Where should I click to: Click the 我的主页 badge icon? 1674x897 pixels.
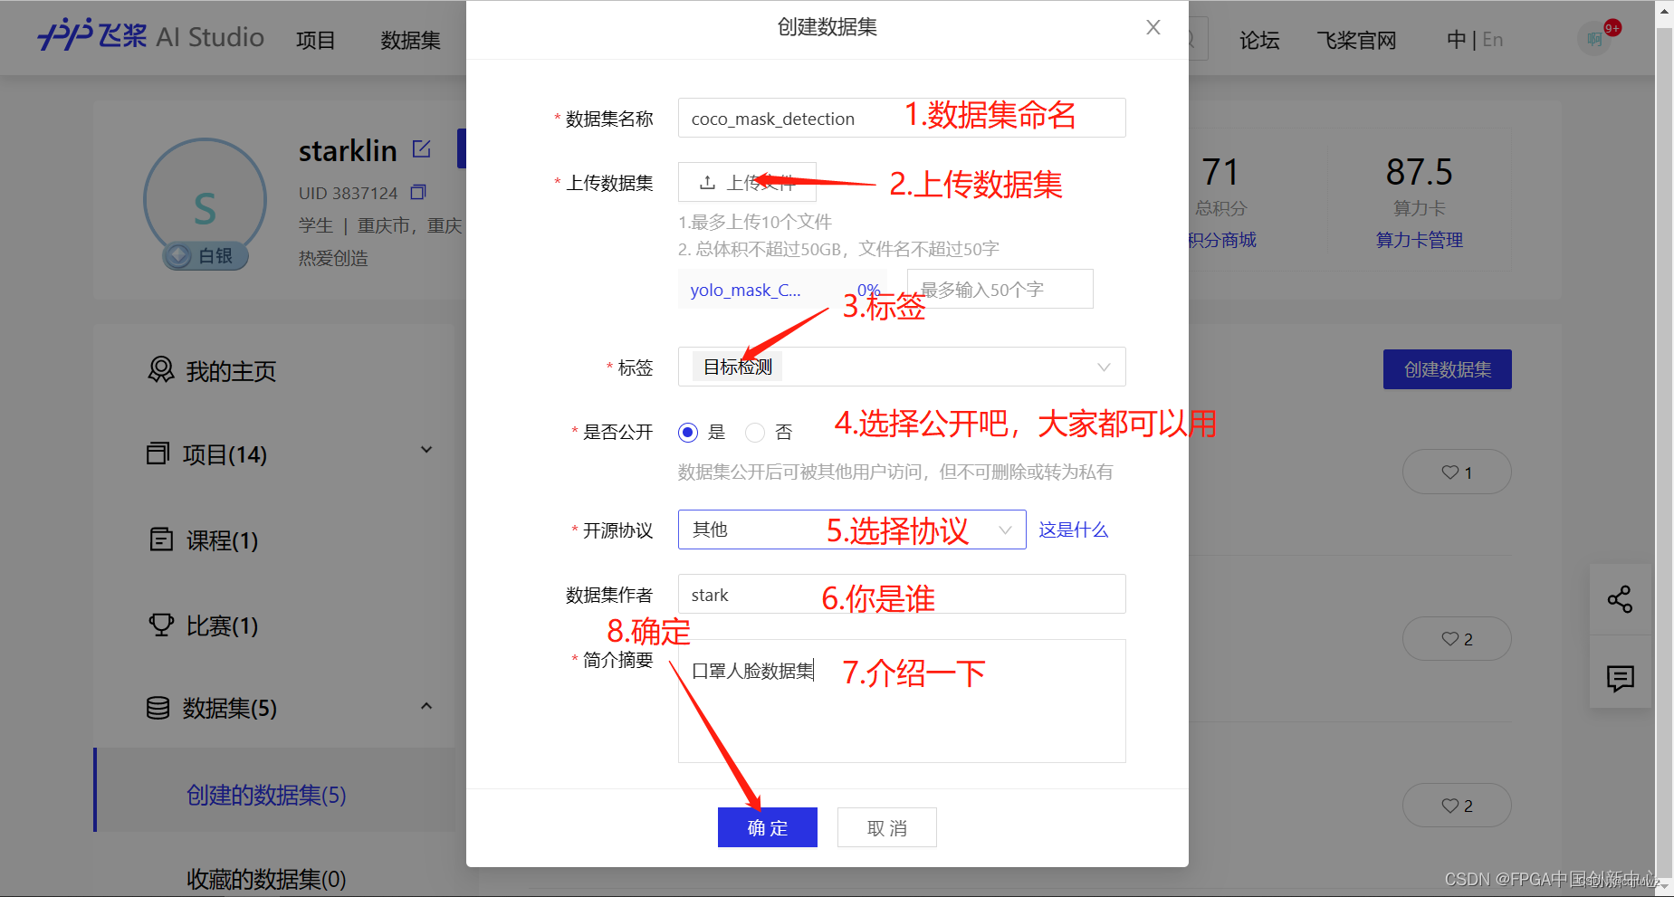tap(161, 369)
